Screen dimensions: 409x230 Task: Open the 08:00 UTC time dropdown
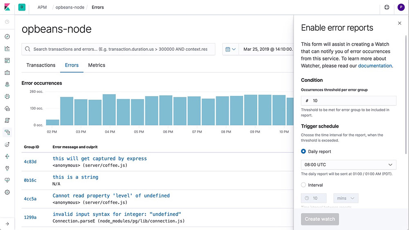(348, 165)
